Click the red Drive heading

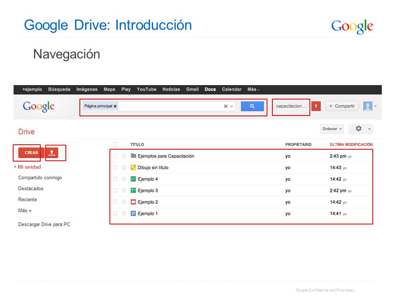click(26, 132)
